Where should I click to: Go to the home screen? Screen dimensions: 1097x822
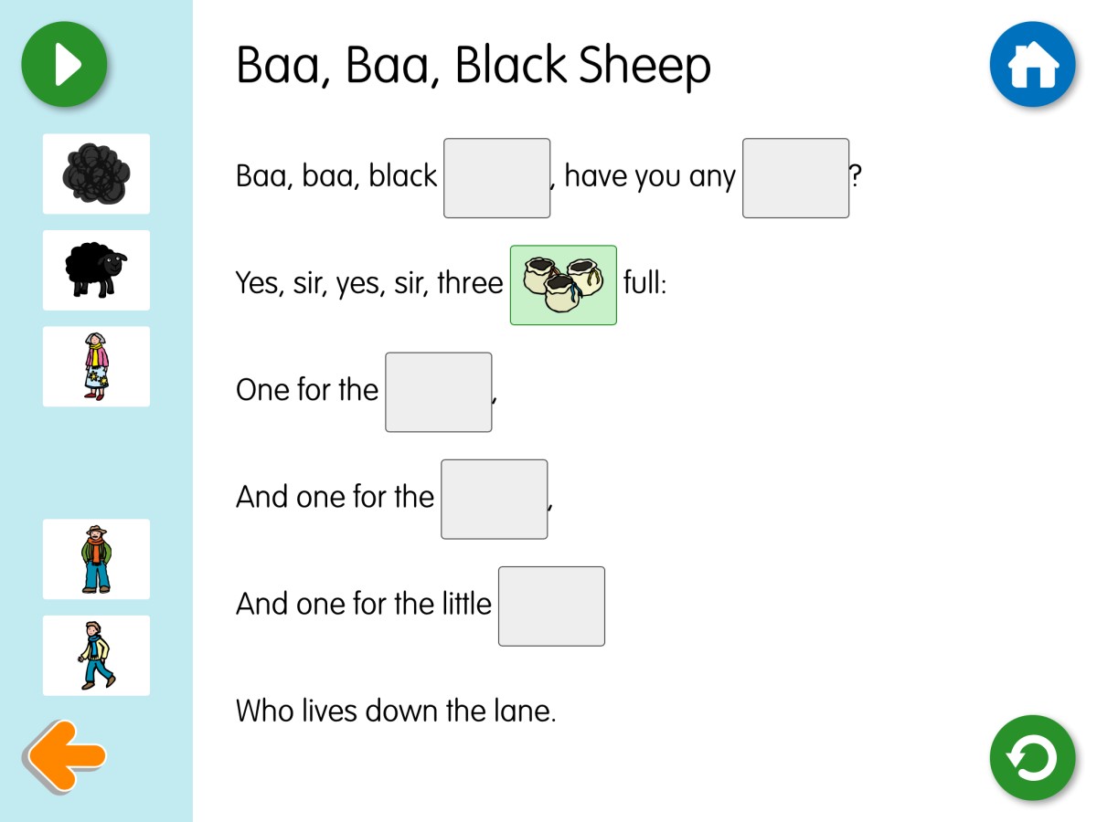coord(1032,65)
